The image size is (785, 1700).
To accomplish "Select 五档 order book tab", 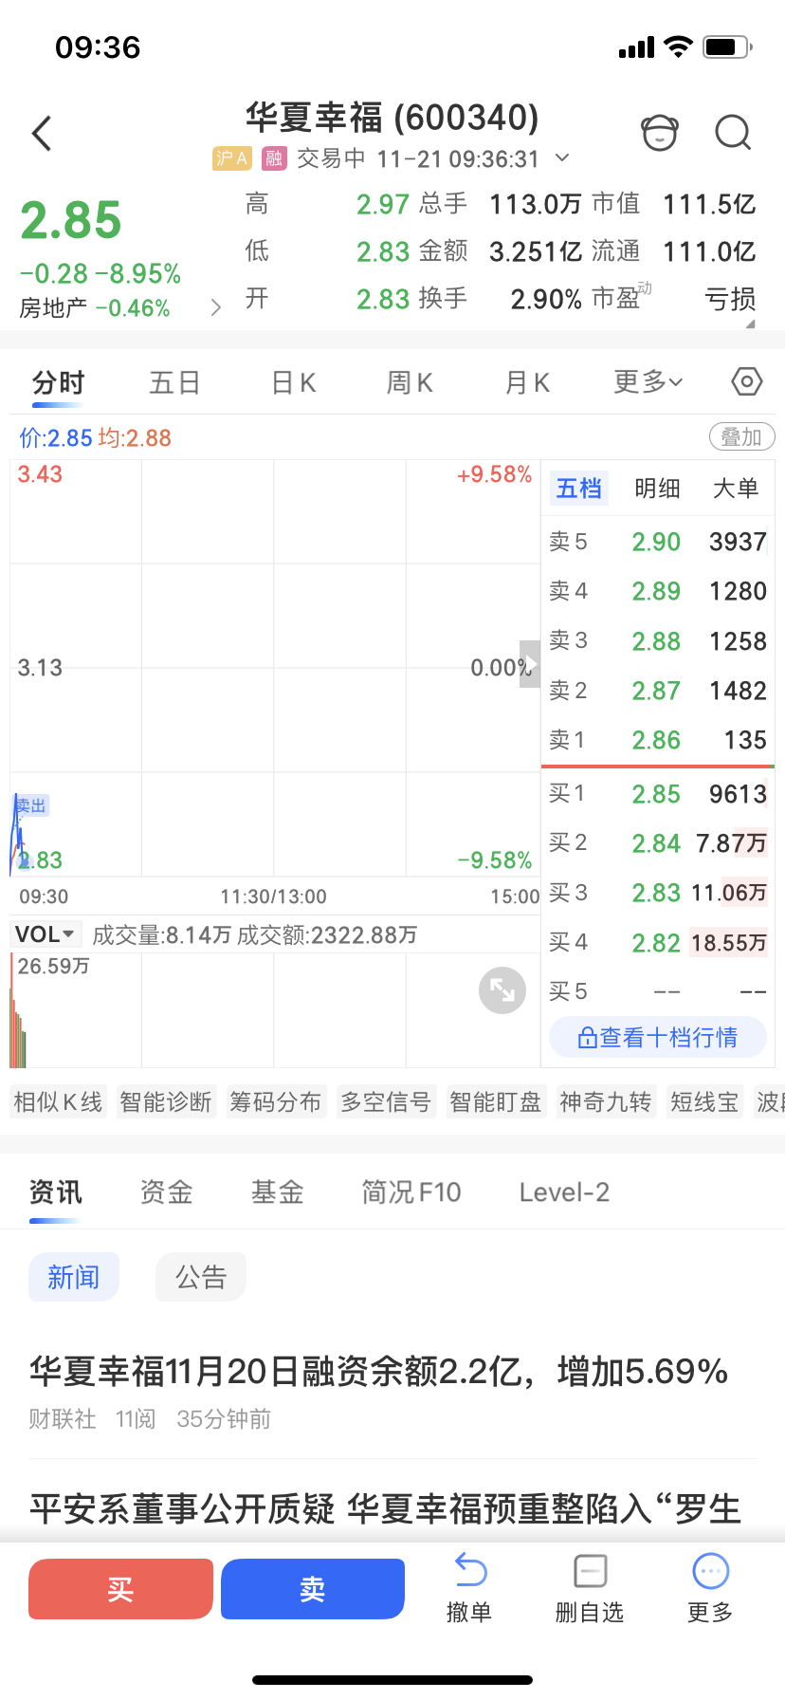I will (578, 489).
